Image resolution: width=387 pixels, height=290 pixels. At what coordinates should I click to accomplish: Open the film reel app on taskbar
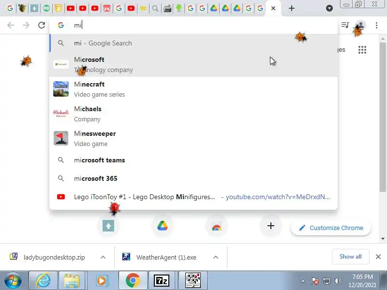[x=193, y=280]
